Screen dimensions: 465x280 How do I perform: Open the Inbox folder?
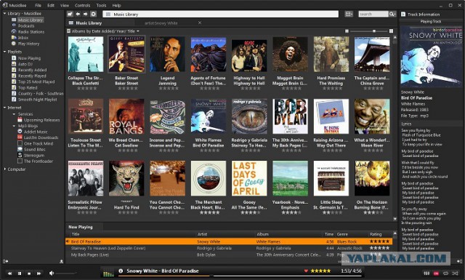click(23, 38)
